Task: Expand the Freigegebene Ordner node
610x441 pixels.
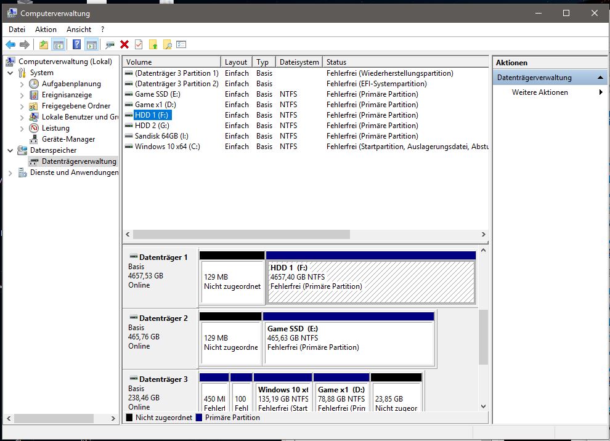Action: [22, 106]
